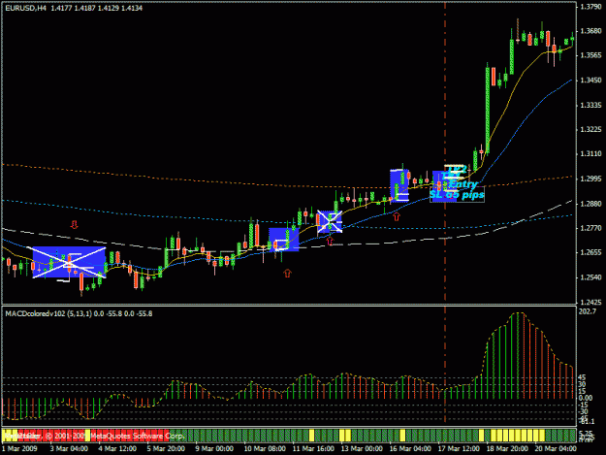Select the blue rectangle near 10 Mar 08:00
Image resolution: width=606 pixels, height=455 pixels.
(284, 240)
